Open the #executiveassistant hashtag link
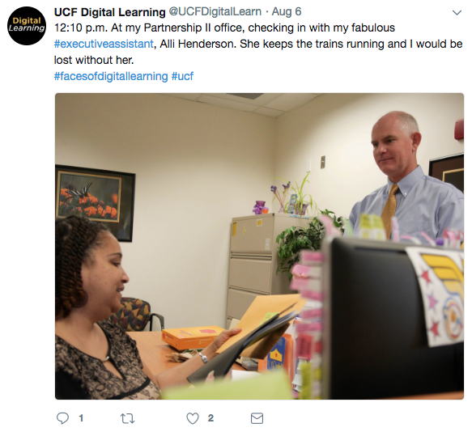The width and height of the screenshot is (472, 432). click(104, 44)
